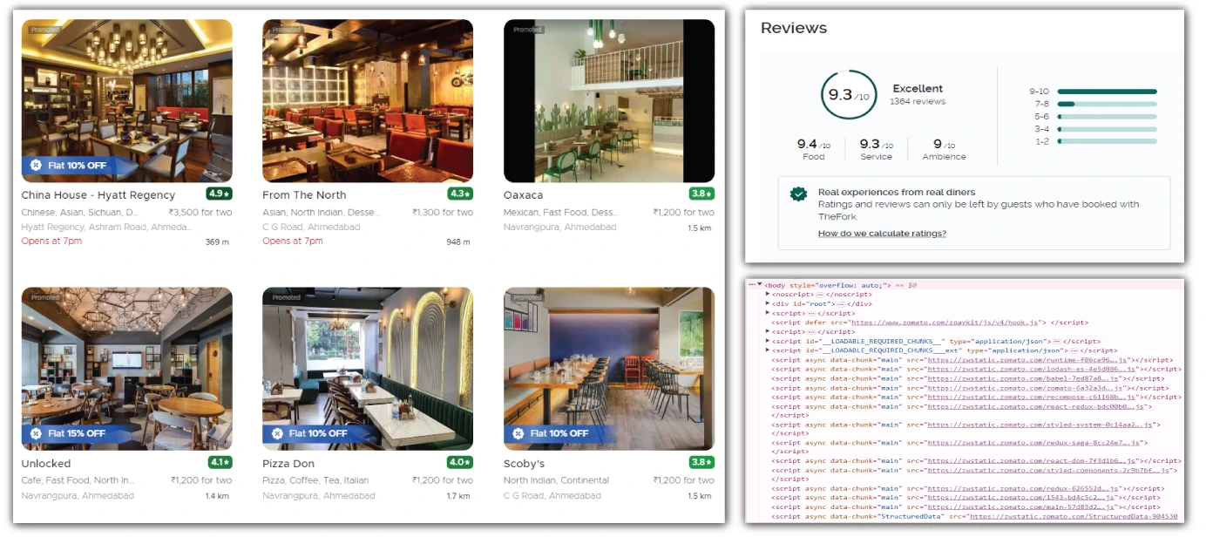This screenshot has height=537, width=1213.
Task: Expand the div id root node
Action: (768, 303)
